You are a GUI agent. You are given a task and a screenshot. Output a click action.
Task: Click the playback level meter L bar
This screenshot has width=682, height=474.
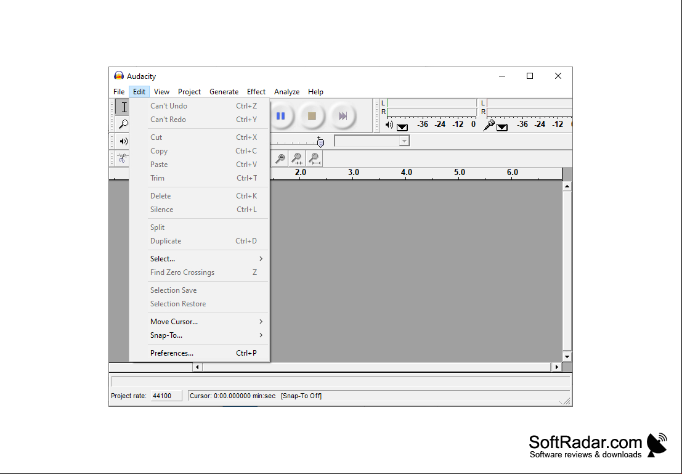432,103
